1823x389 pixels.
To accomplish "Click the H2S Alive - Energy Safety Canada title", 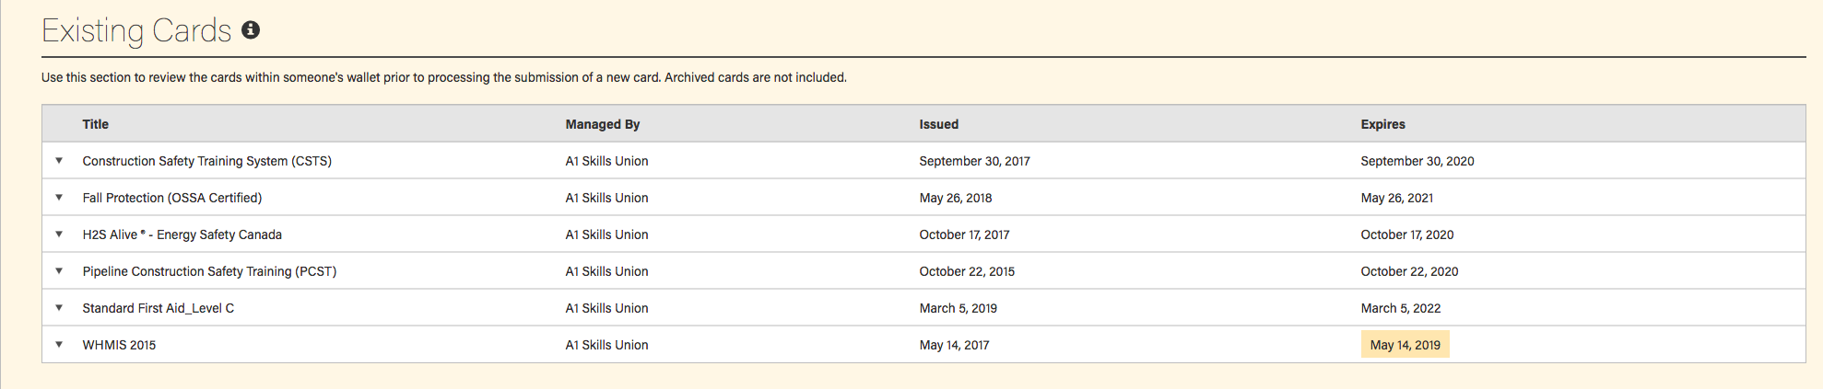I will (182, 235).
